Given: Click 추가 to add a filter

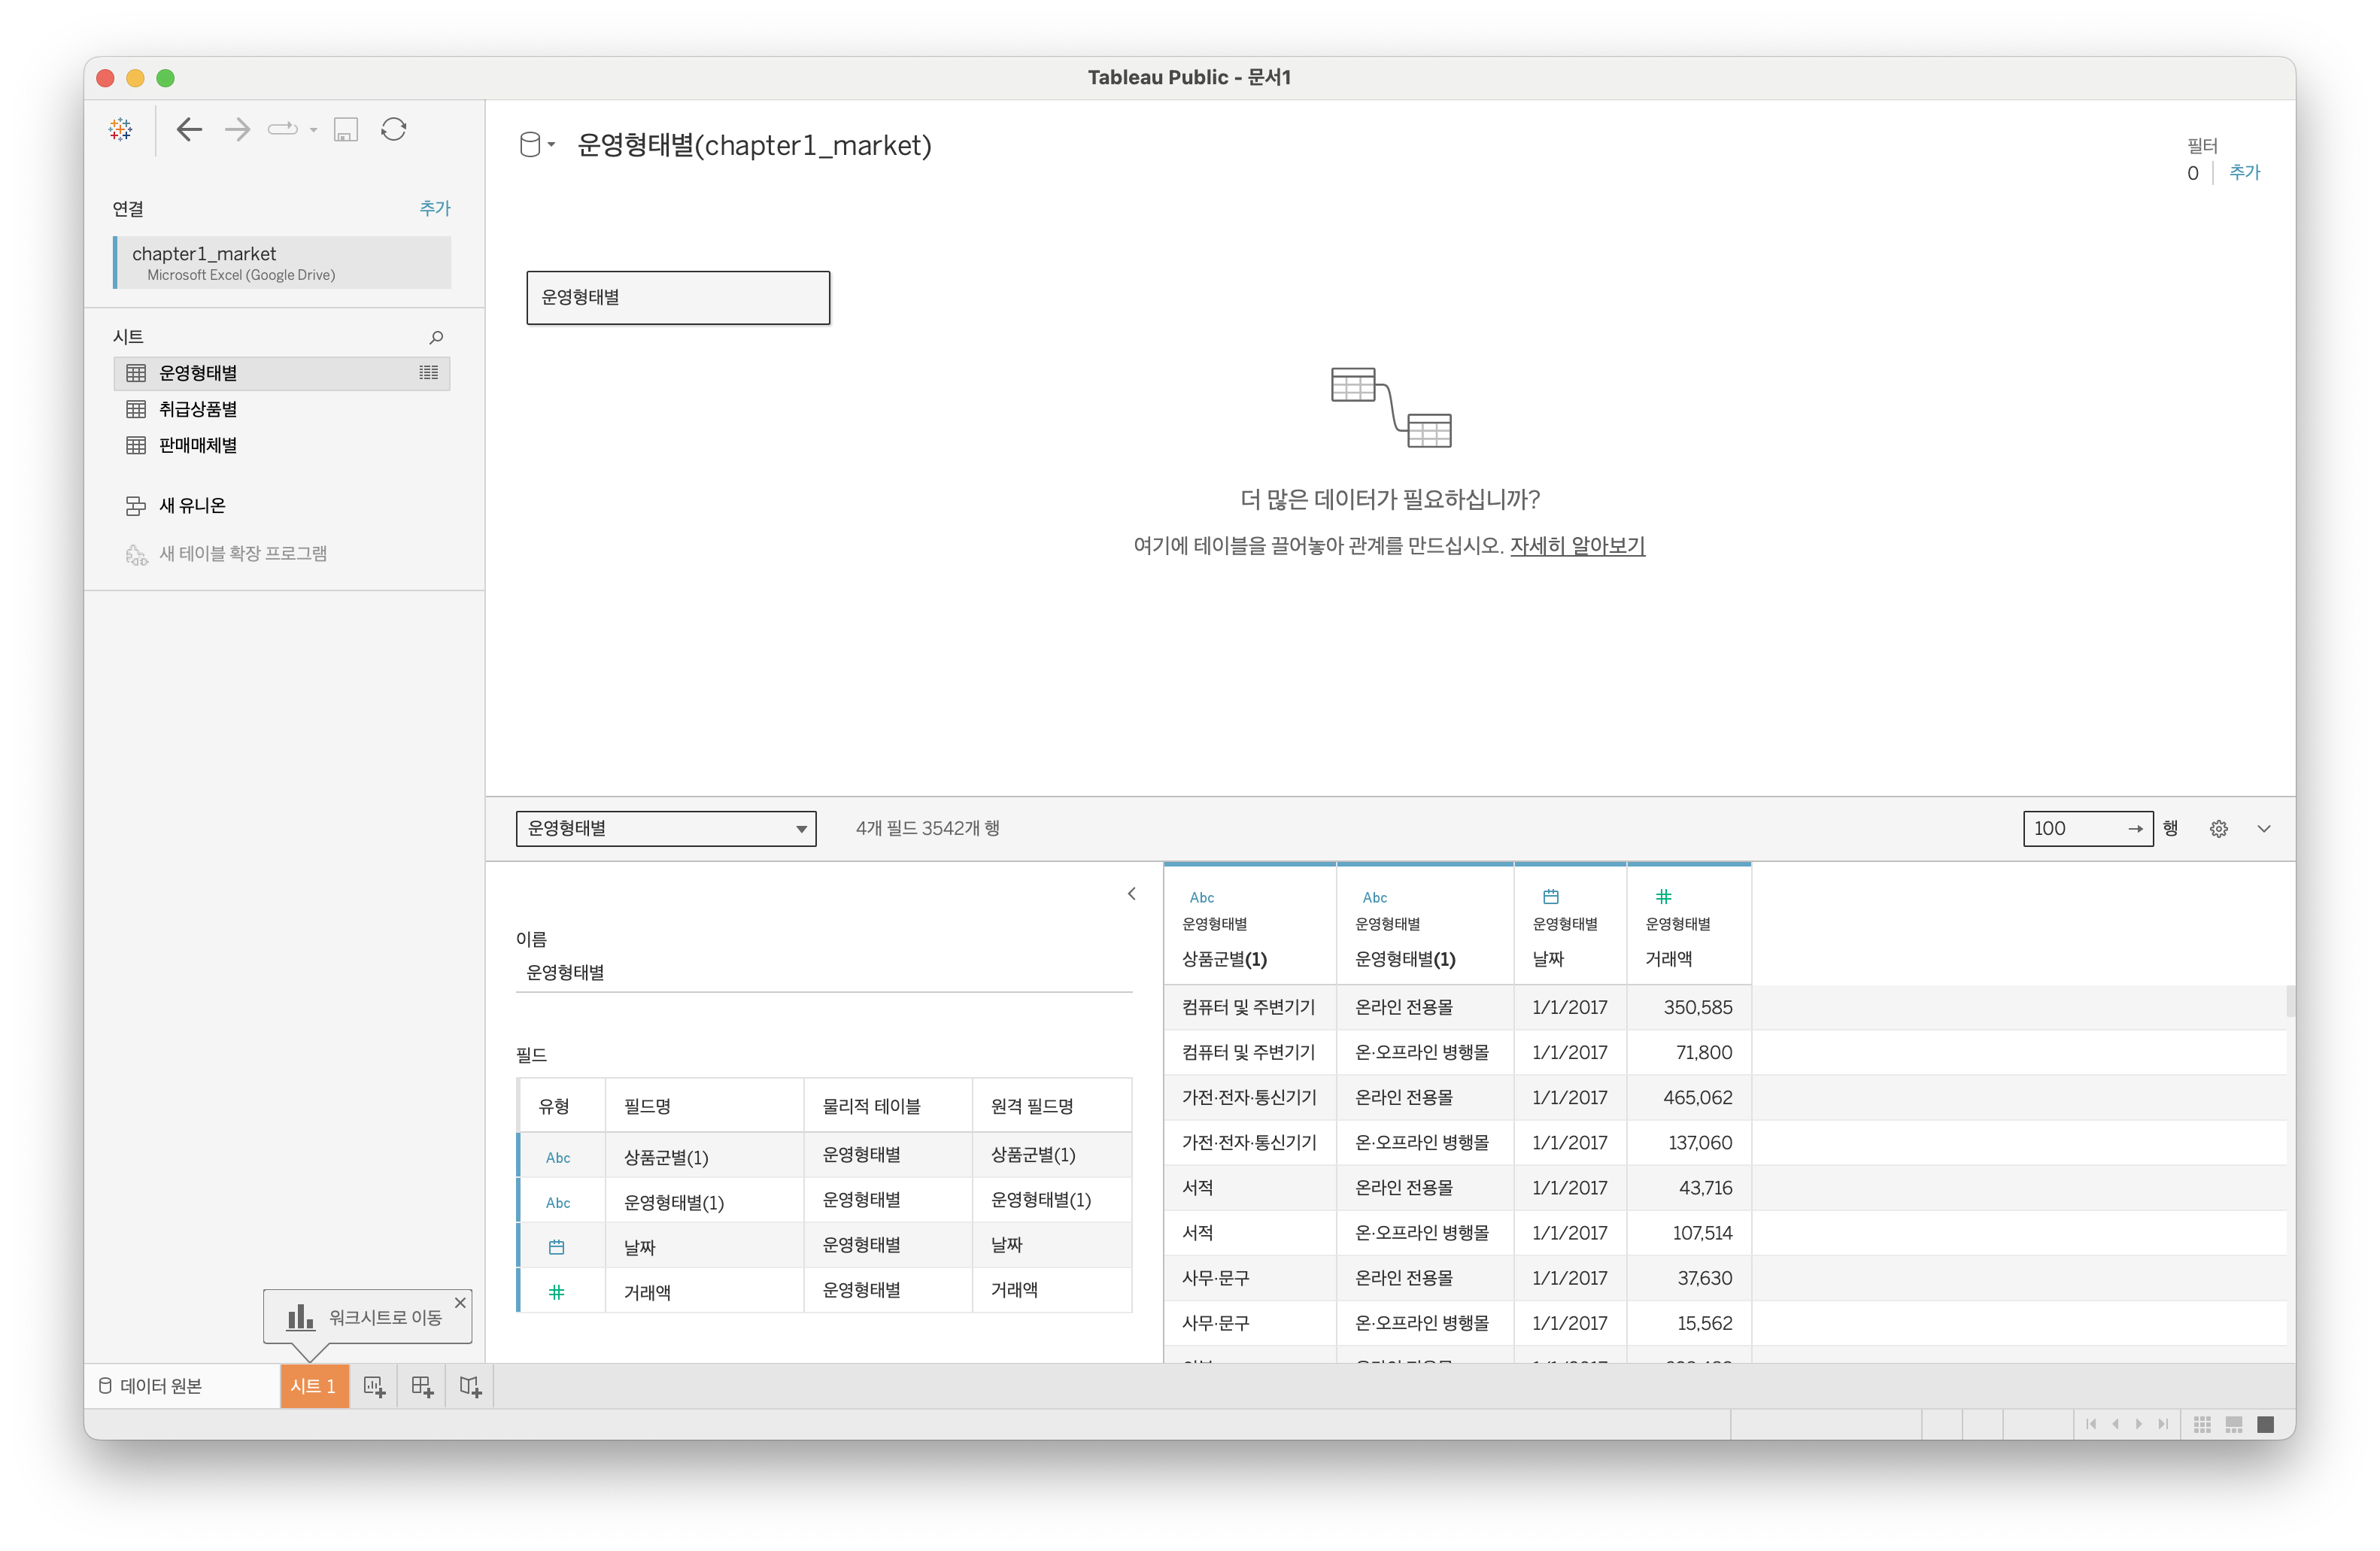Looking at the screenshot, I should point(2244,172).
